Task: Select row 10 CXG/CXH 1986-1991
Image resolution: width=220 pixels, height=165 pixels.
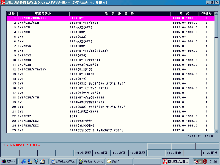Action: (111, 60)
